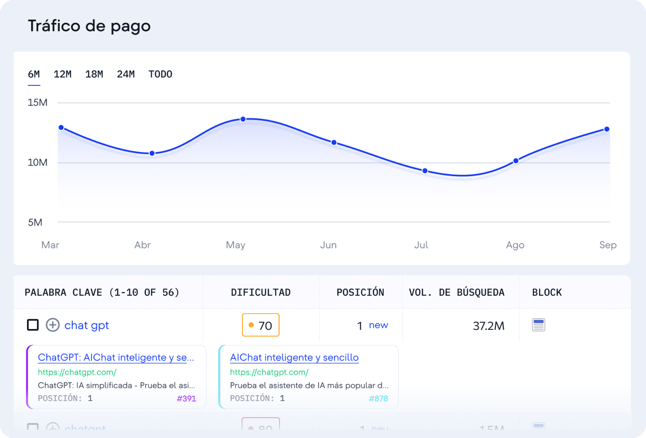This screenshot has height=438, width=646.
Task: Click the chatgpt.com URL in the #878 ad
Action: point(269,372)
